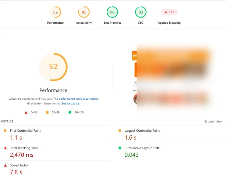Click the large 52 performance gauge
This screenshot has width=228, height=177.
coord(53,67)
